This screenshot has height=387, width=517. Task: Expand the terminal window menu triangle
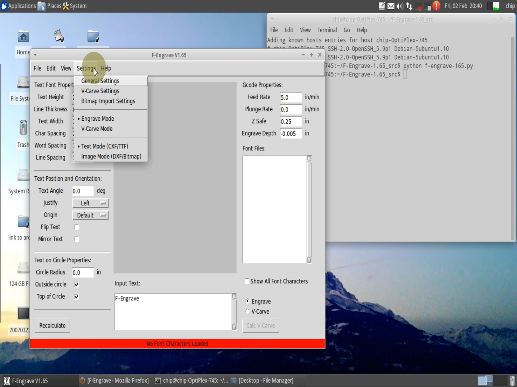pyautogui.click(x=272, y=19)
